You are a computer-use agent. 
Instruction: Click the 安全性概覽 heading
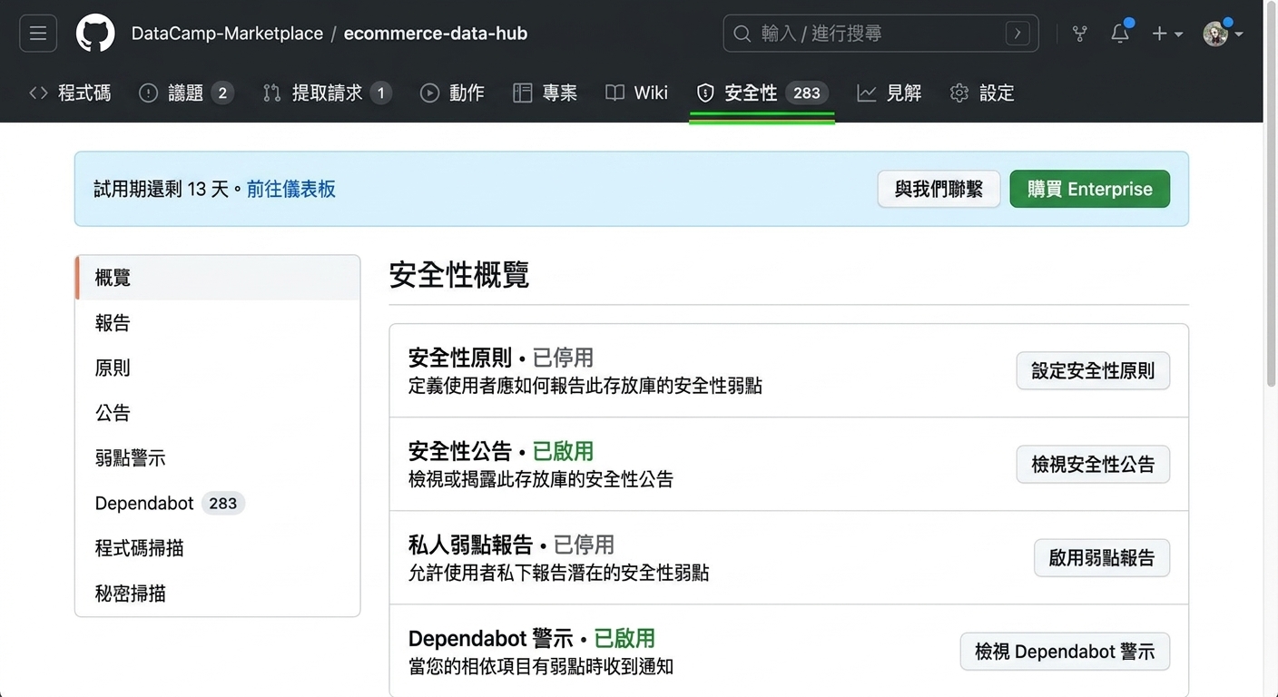pyautogui.click(x=459, y=275)
